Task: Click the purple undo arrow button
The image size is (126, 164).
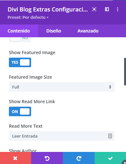Action: 47,158
